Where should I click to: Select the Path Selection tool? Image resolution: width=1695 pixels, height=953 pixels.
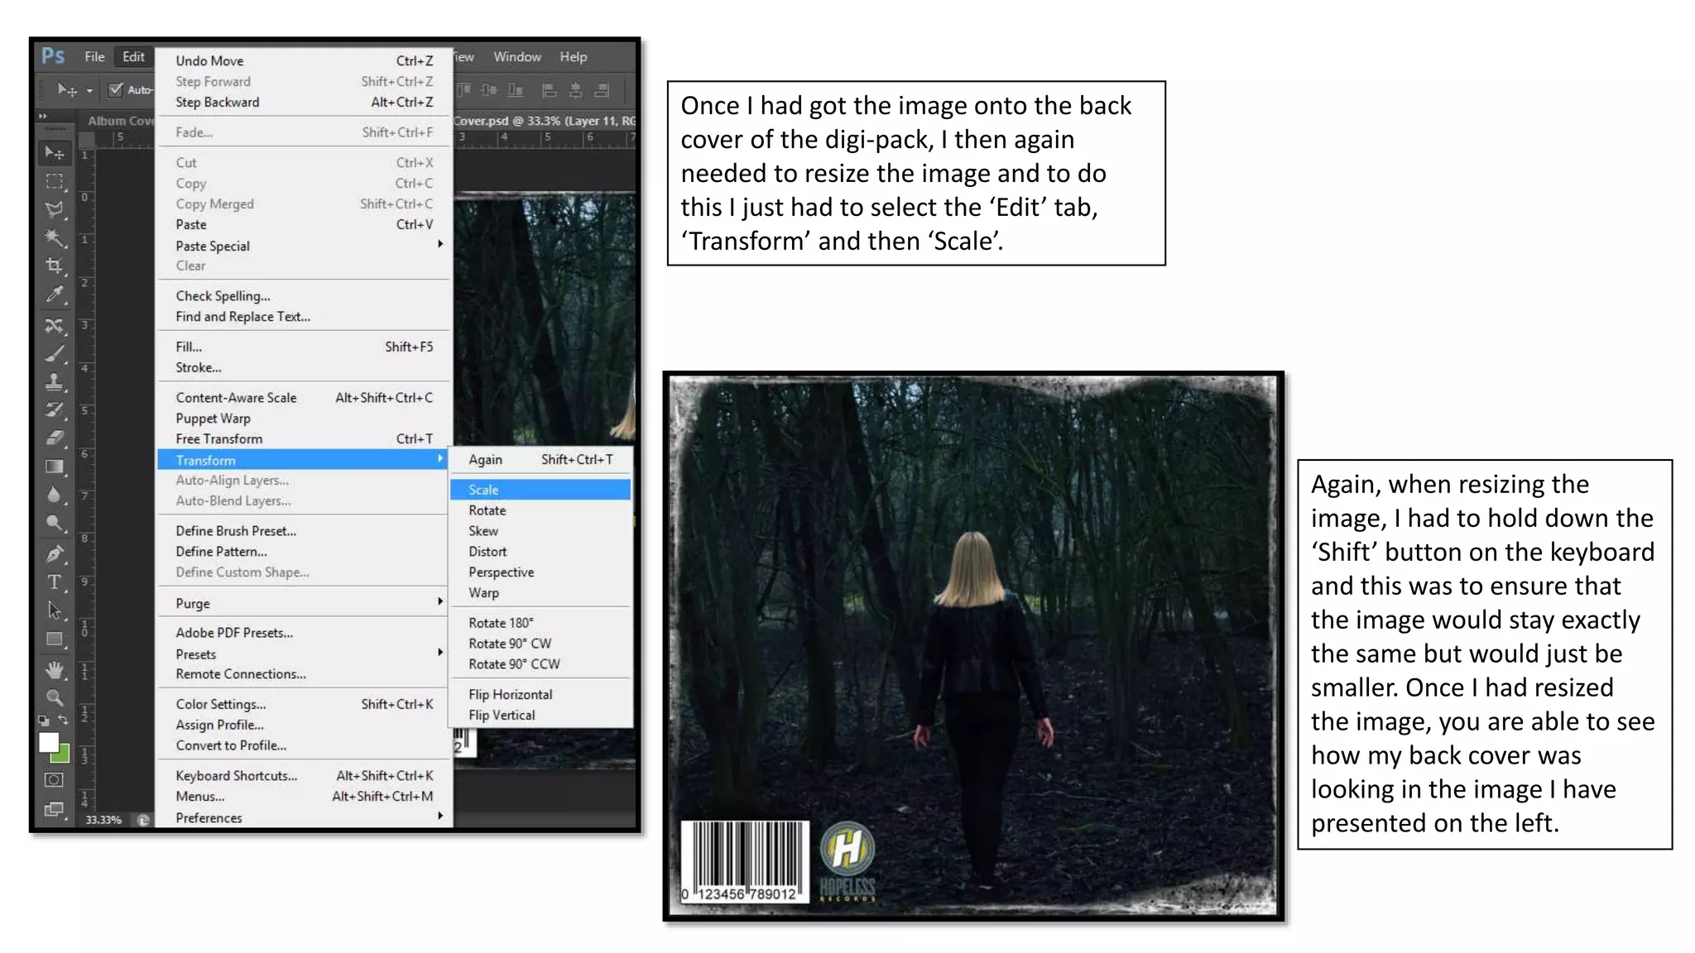point(55,611)
